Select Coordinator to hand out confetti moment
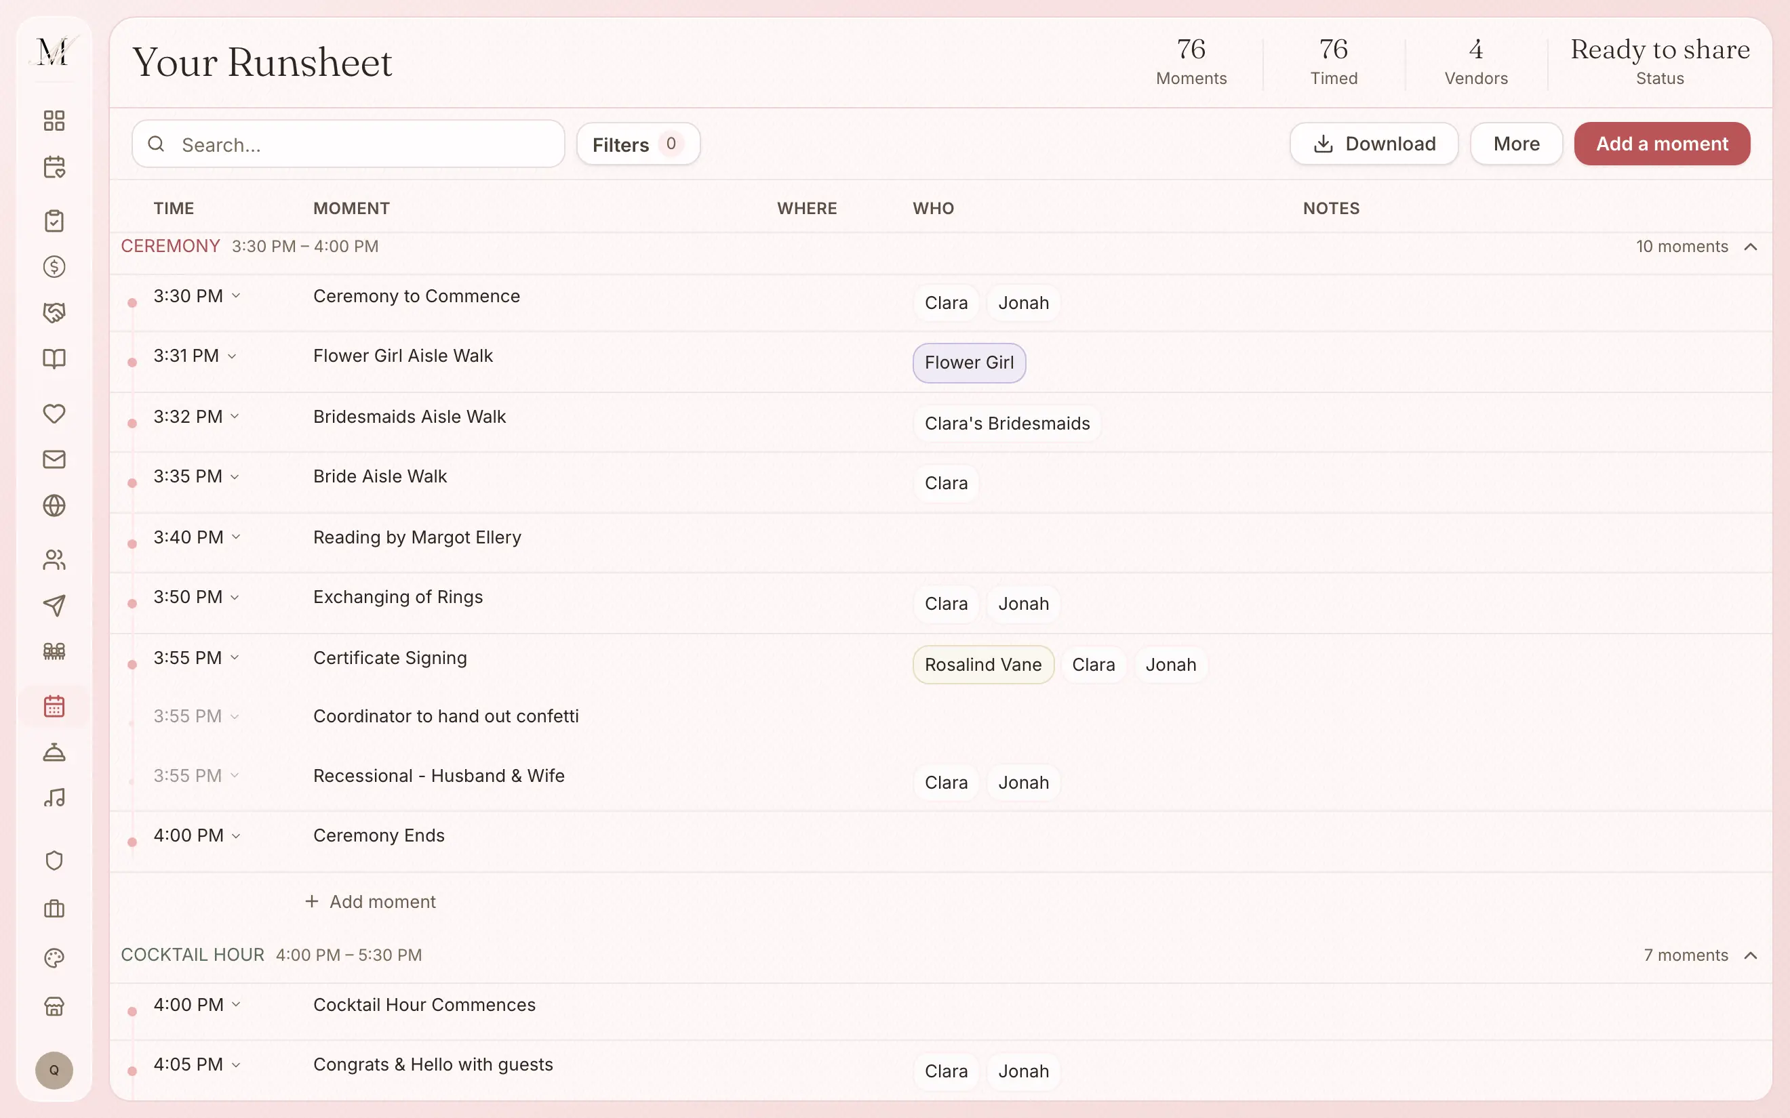 tap(446, 716)
